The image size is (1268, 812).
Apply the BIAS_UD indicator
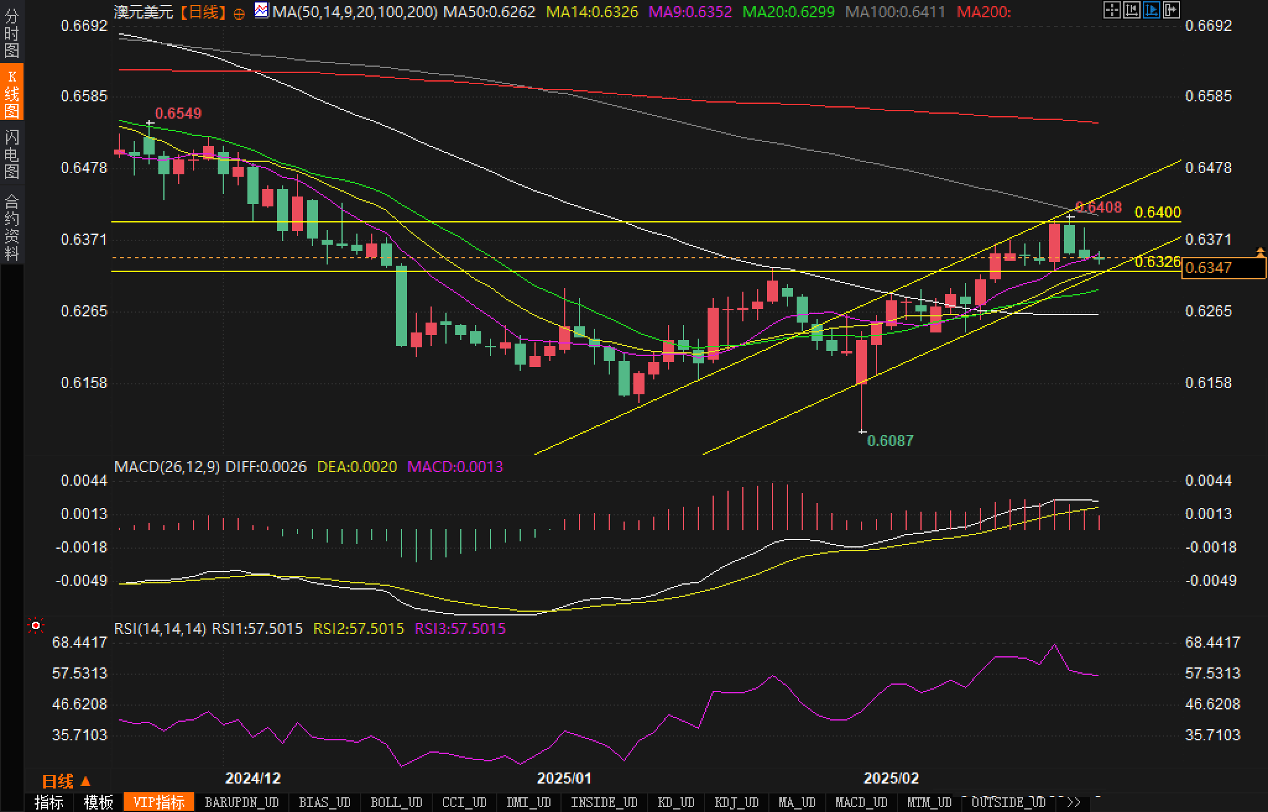tap(324, 803)
